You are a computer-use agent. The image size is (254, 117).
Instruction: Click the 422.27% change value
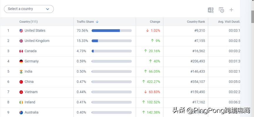click(153, 82)
